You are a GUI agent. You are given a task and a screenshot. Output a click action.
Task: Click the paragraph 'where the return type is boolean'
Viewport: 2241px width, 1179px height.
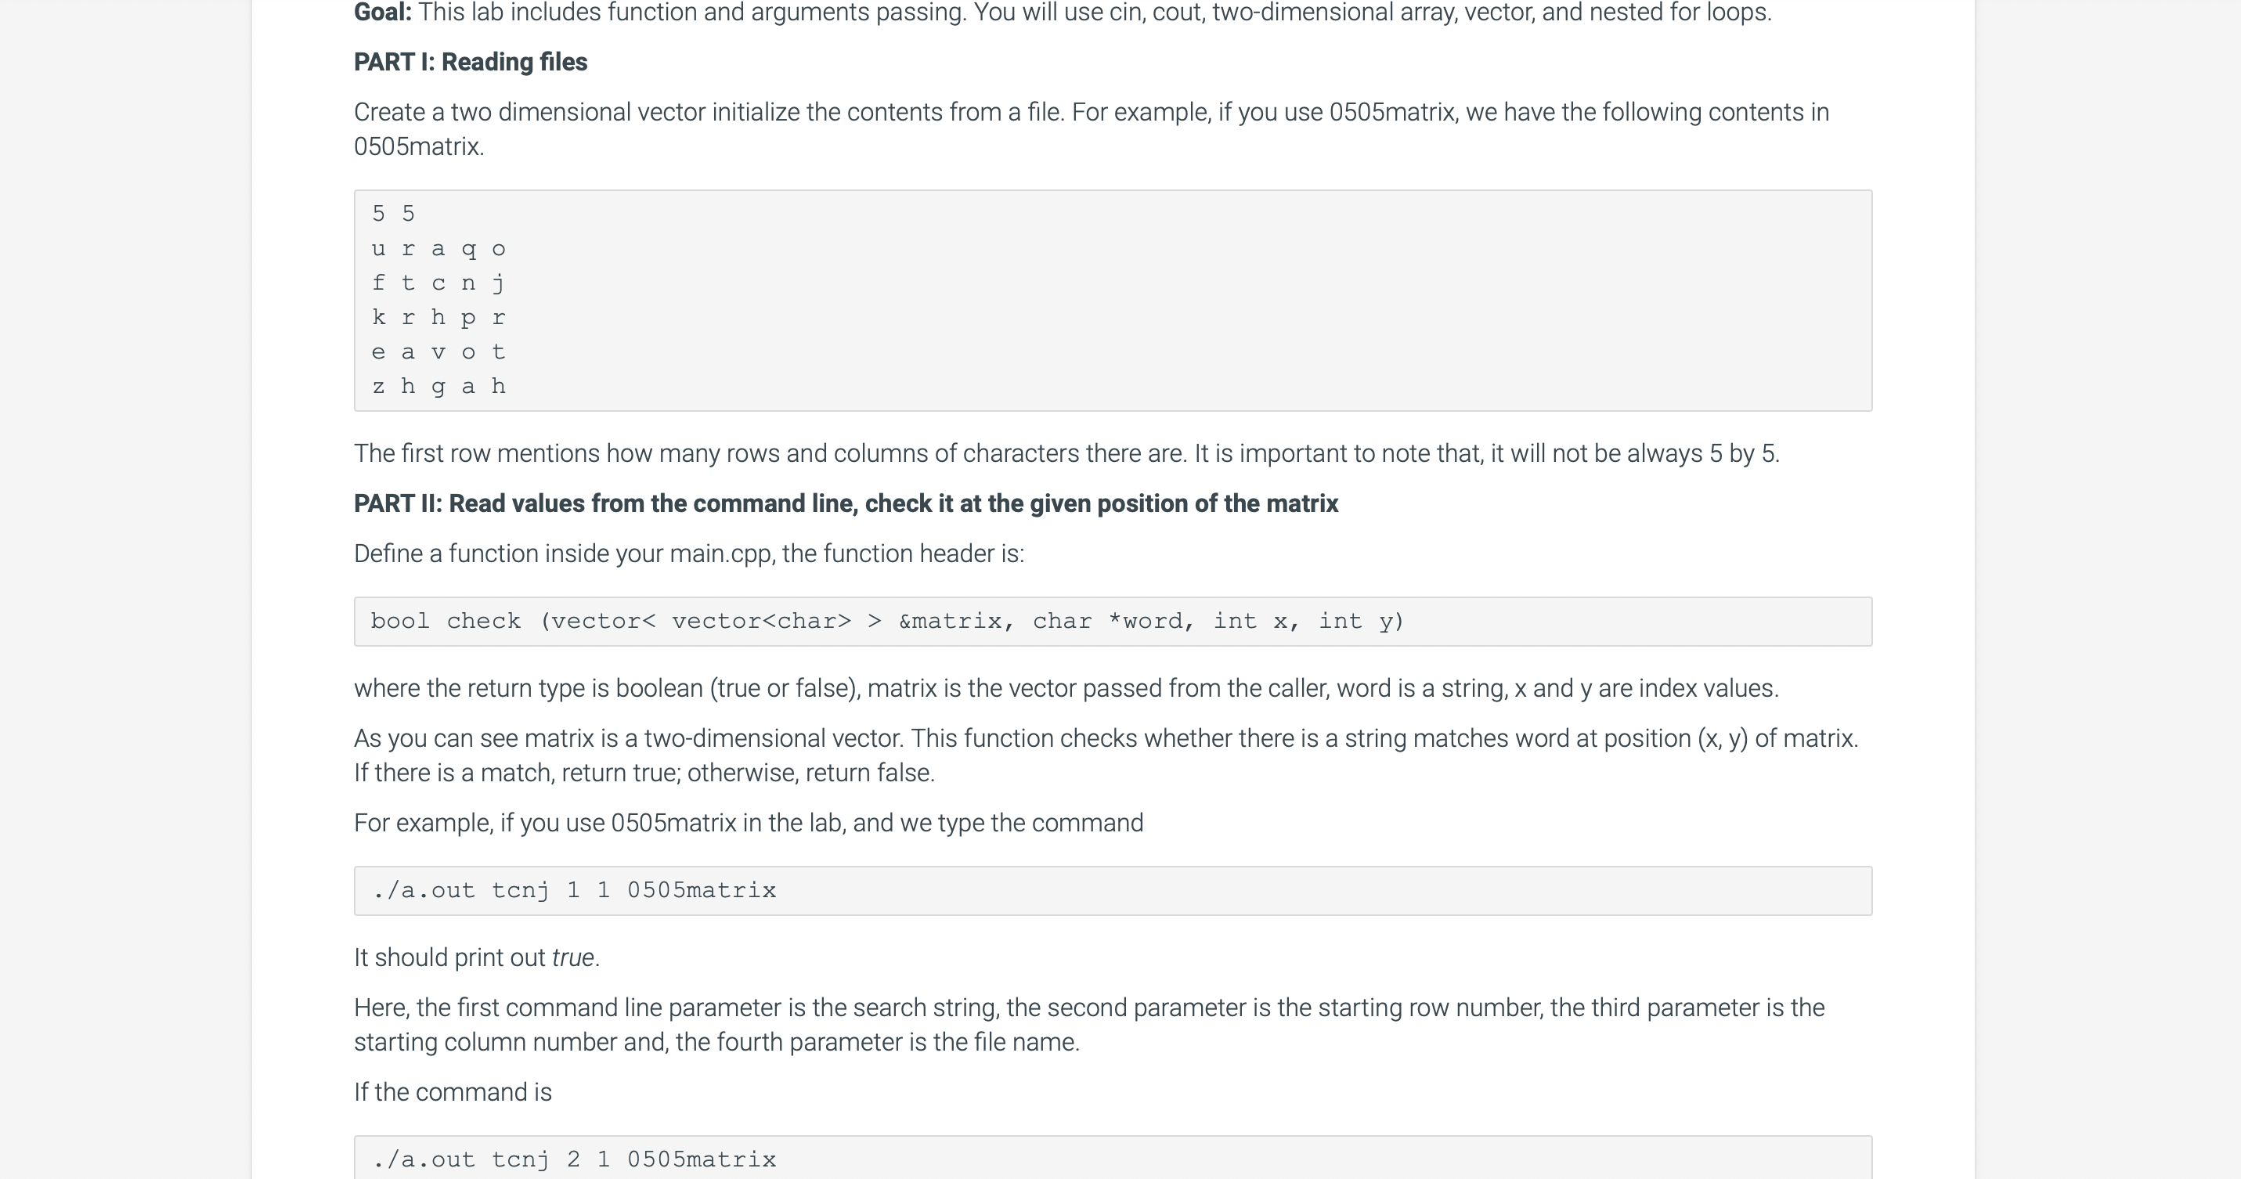[1066, 689]
